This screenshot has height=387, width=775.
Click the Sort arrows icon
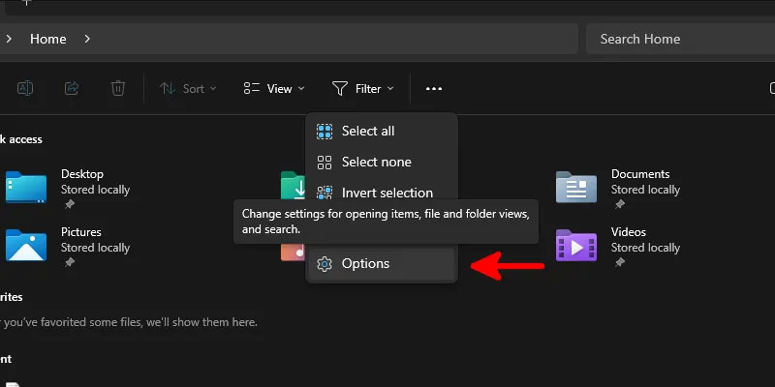point(168,89)
